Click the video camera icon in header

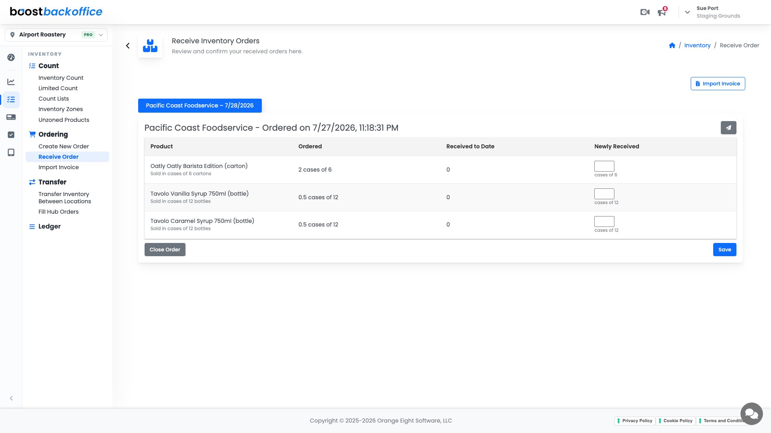click(645, 12)
